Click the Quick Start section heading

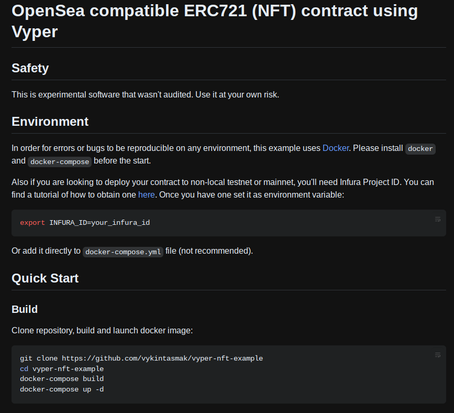(x=45, y=278)
